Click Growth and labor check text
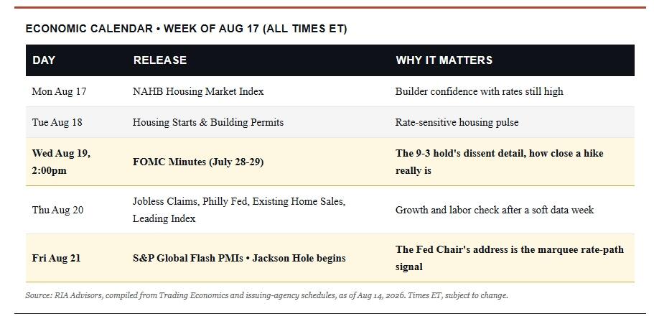 click(495, 210)
